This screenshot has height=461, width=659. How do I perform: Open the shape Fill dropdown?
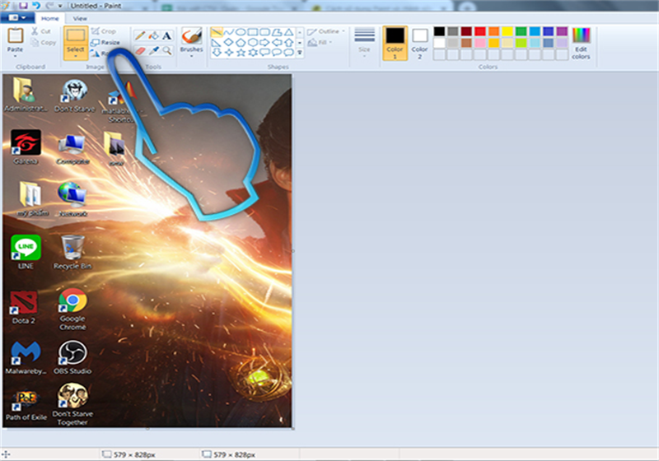point(320,43)
